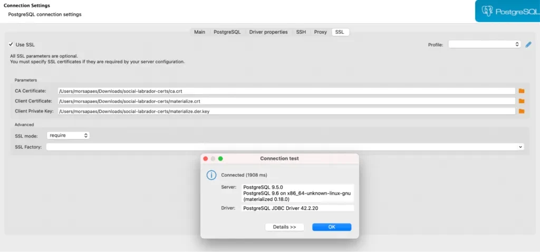Screen dimensions: 540x252
Task: Switch to the Main tab
Action: 199,32
